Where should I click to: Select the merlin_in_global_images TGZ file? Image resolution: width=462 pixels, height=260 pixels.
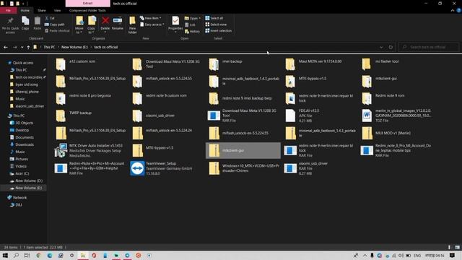point(396,116)
